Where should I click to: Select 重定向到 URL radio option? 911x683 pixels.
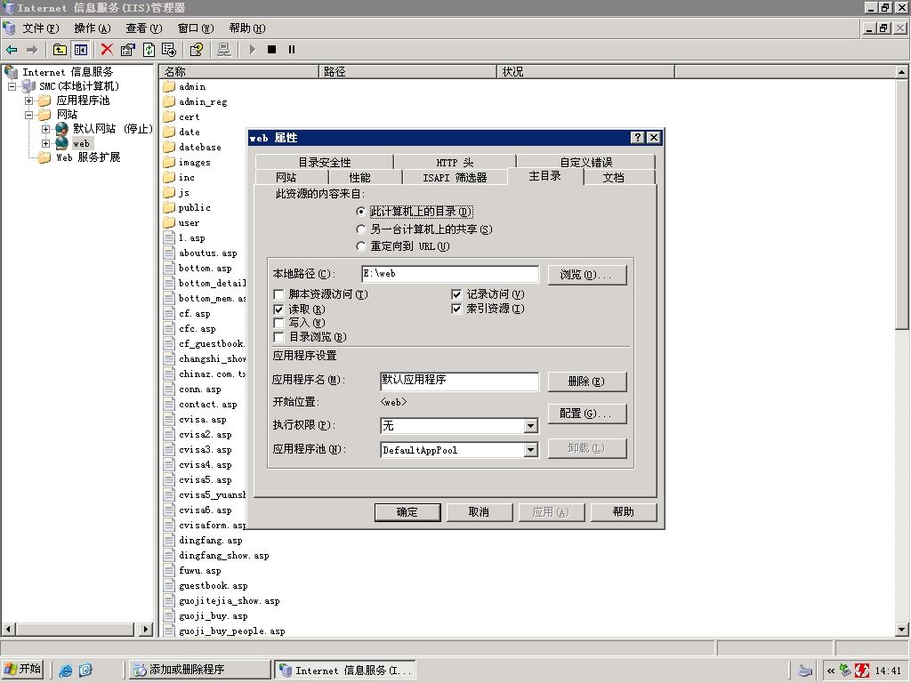tap(361, 246)
